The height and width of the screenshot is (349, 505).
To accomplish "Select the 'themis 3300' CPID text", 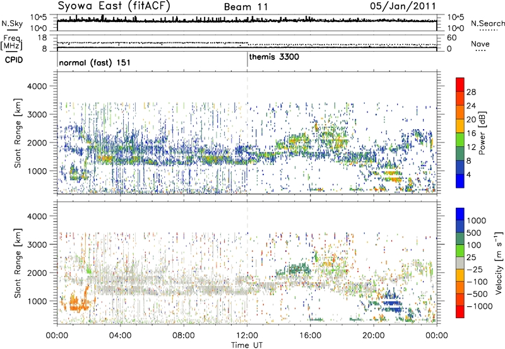I will click(x=274, y=57).
